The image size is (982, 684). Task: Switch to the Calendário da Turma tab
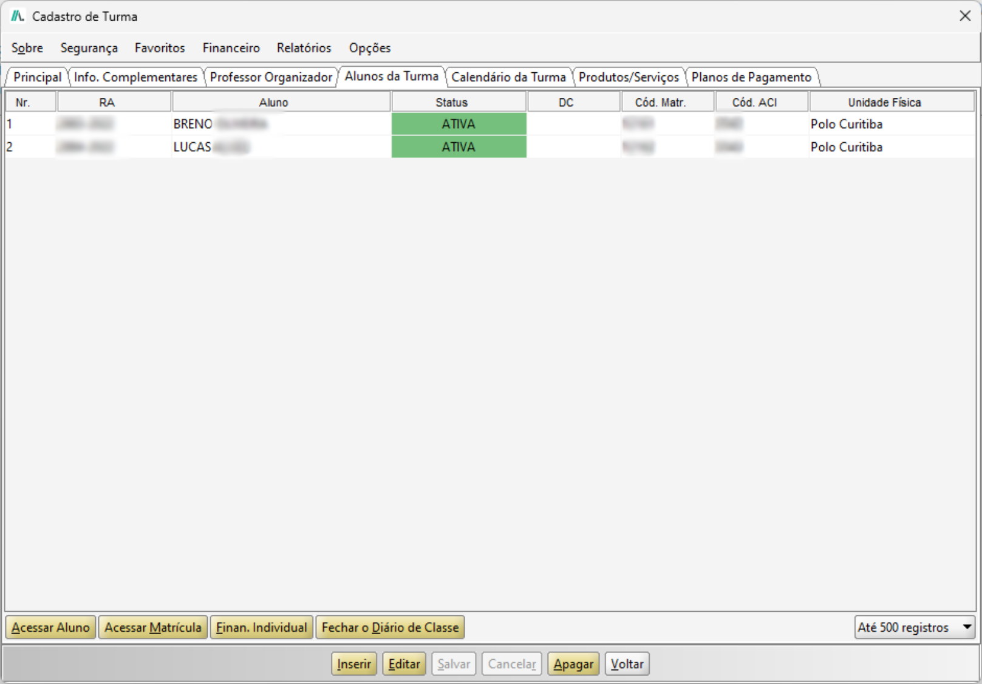(508, 77)
